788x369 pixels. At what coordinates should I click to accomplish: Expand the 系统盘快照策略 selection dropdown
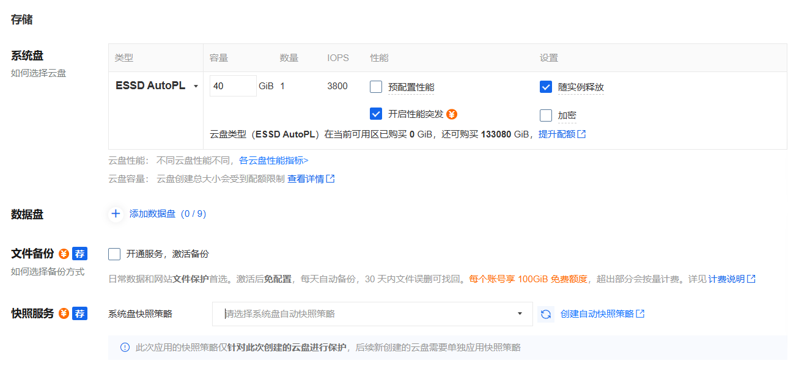[372, 314]
